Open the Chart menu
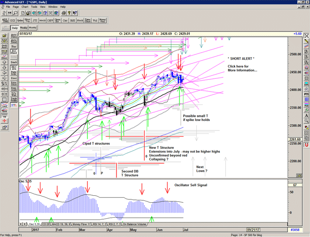The image size is (310, 237). point(25,7)
